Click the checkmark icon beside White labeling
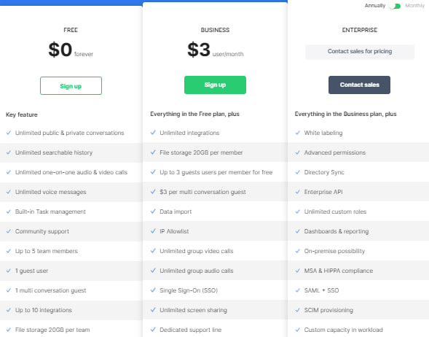Viewport: 429px width, 337px height. point(297,133)
